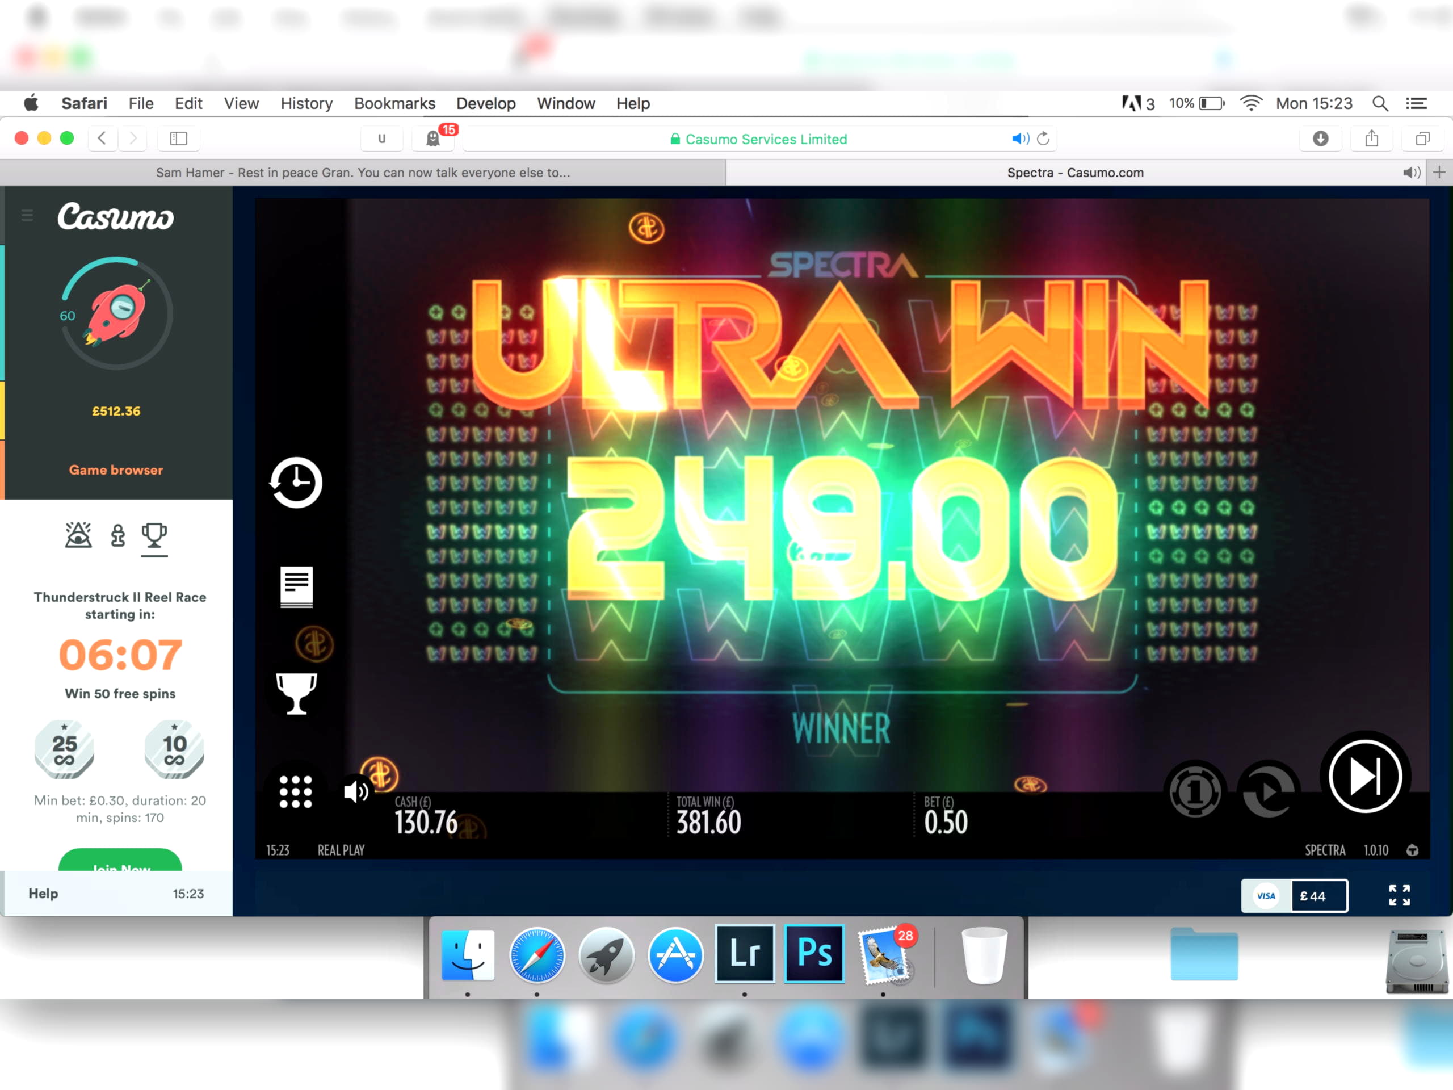This screenshot has height=1090, width=1453.
Task: Open the History menu
Action: point(306,103)
